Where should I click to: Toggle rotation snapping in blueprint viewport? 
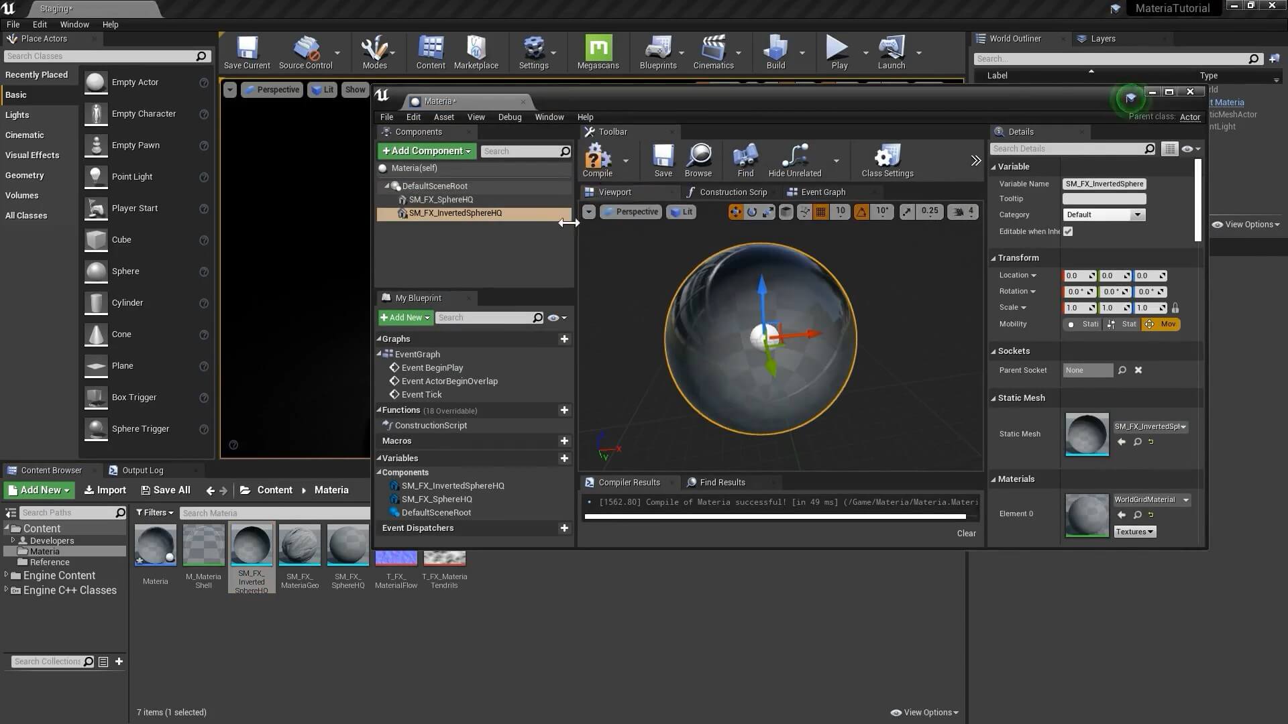(861, 212)
